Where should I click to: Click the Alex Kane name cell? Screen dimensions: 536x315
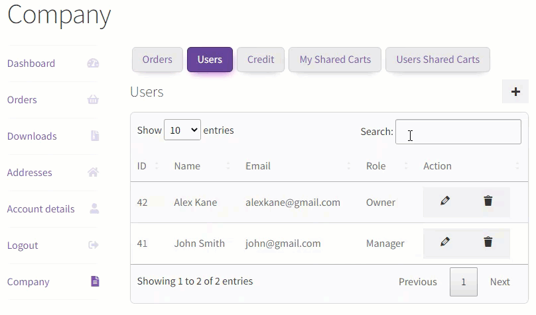(196, 202)
